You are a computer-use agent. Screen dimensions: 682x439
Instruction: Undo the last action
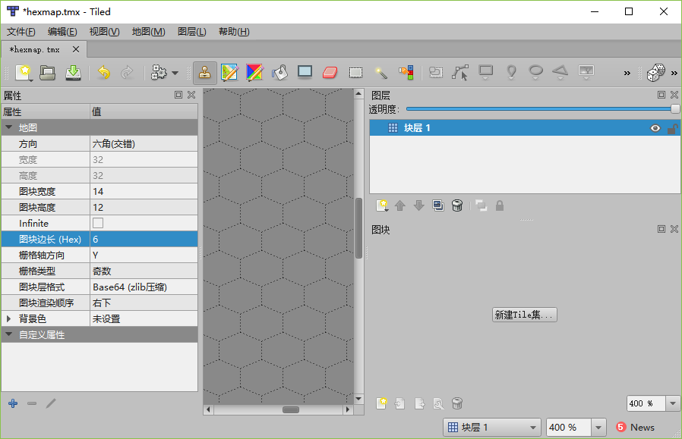103,73
